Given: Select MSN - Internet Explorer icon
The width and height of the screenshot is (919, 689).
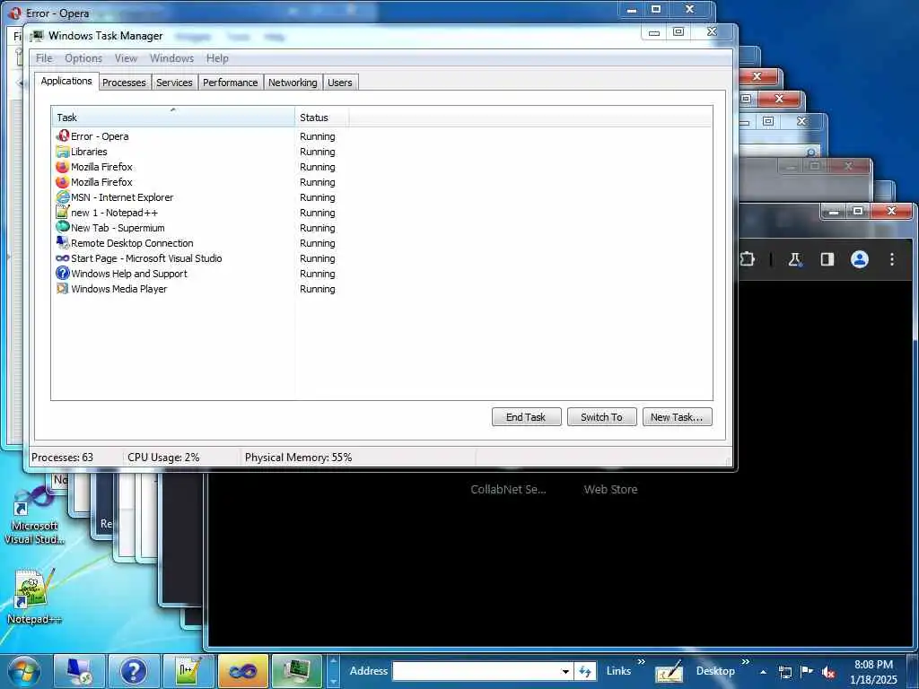Looking at the screenshot, I should pyautogui.click(x=62, y=197).
